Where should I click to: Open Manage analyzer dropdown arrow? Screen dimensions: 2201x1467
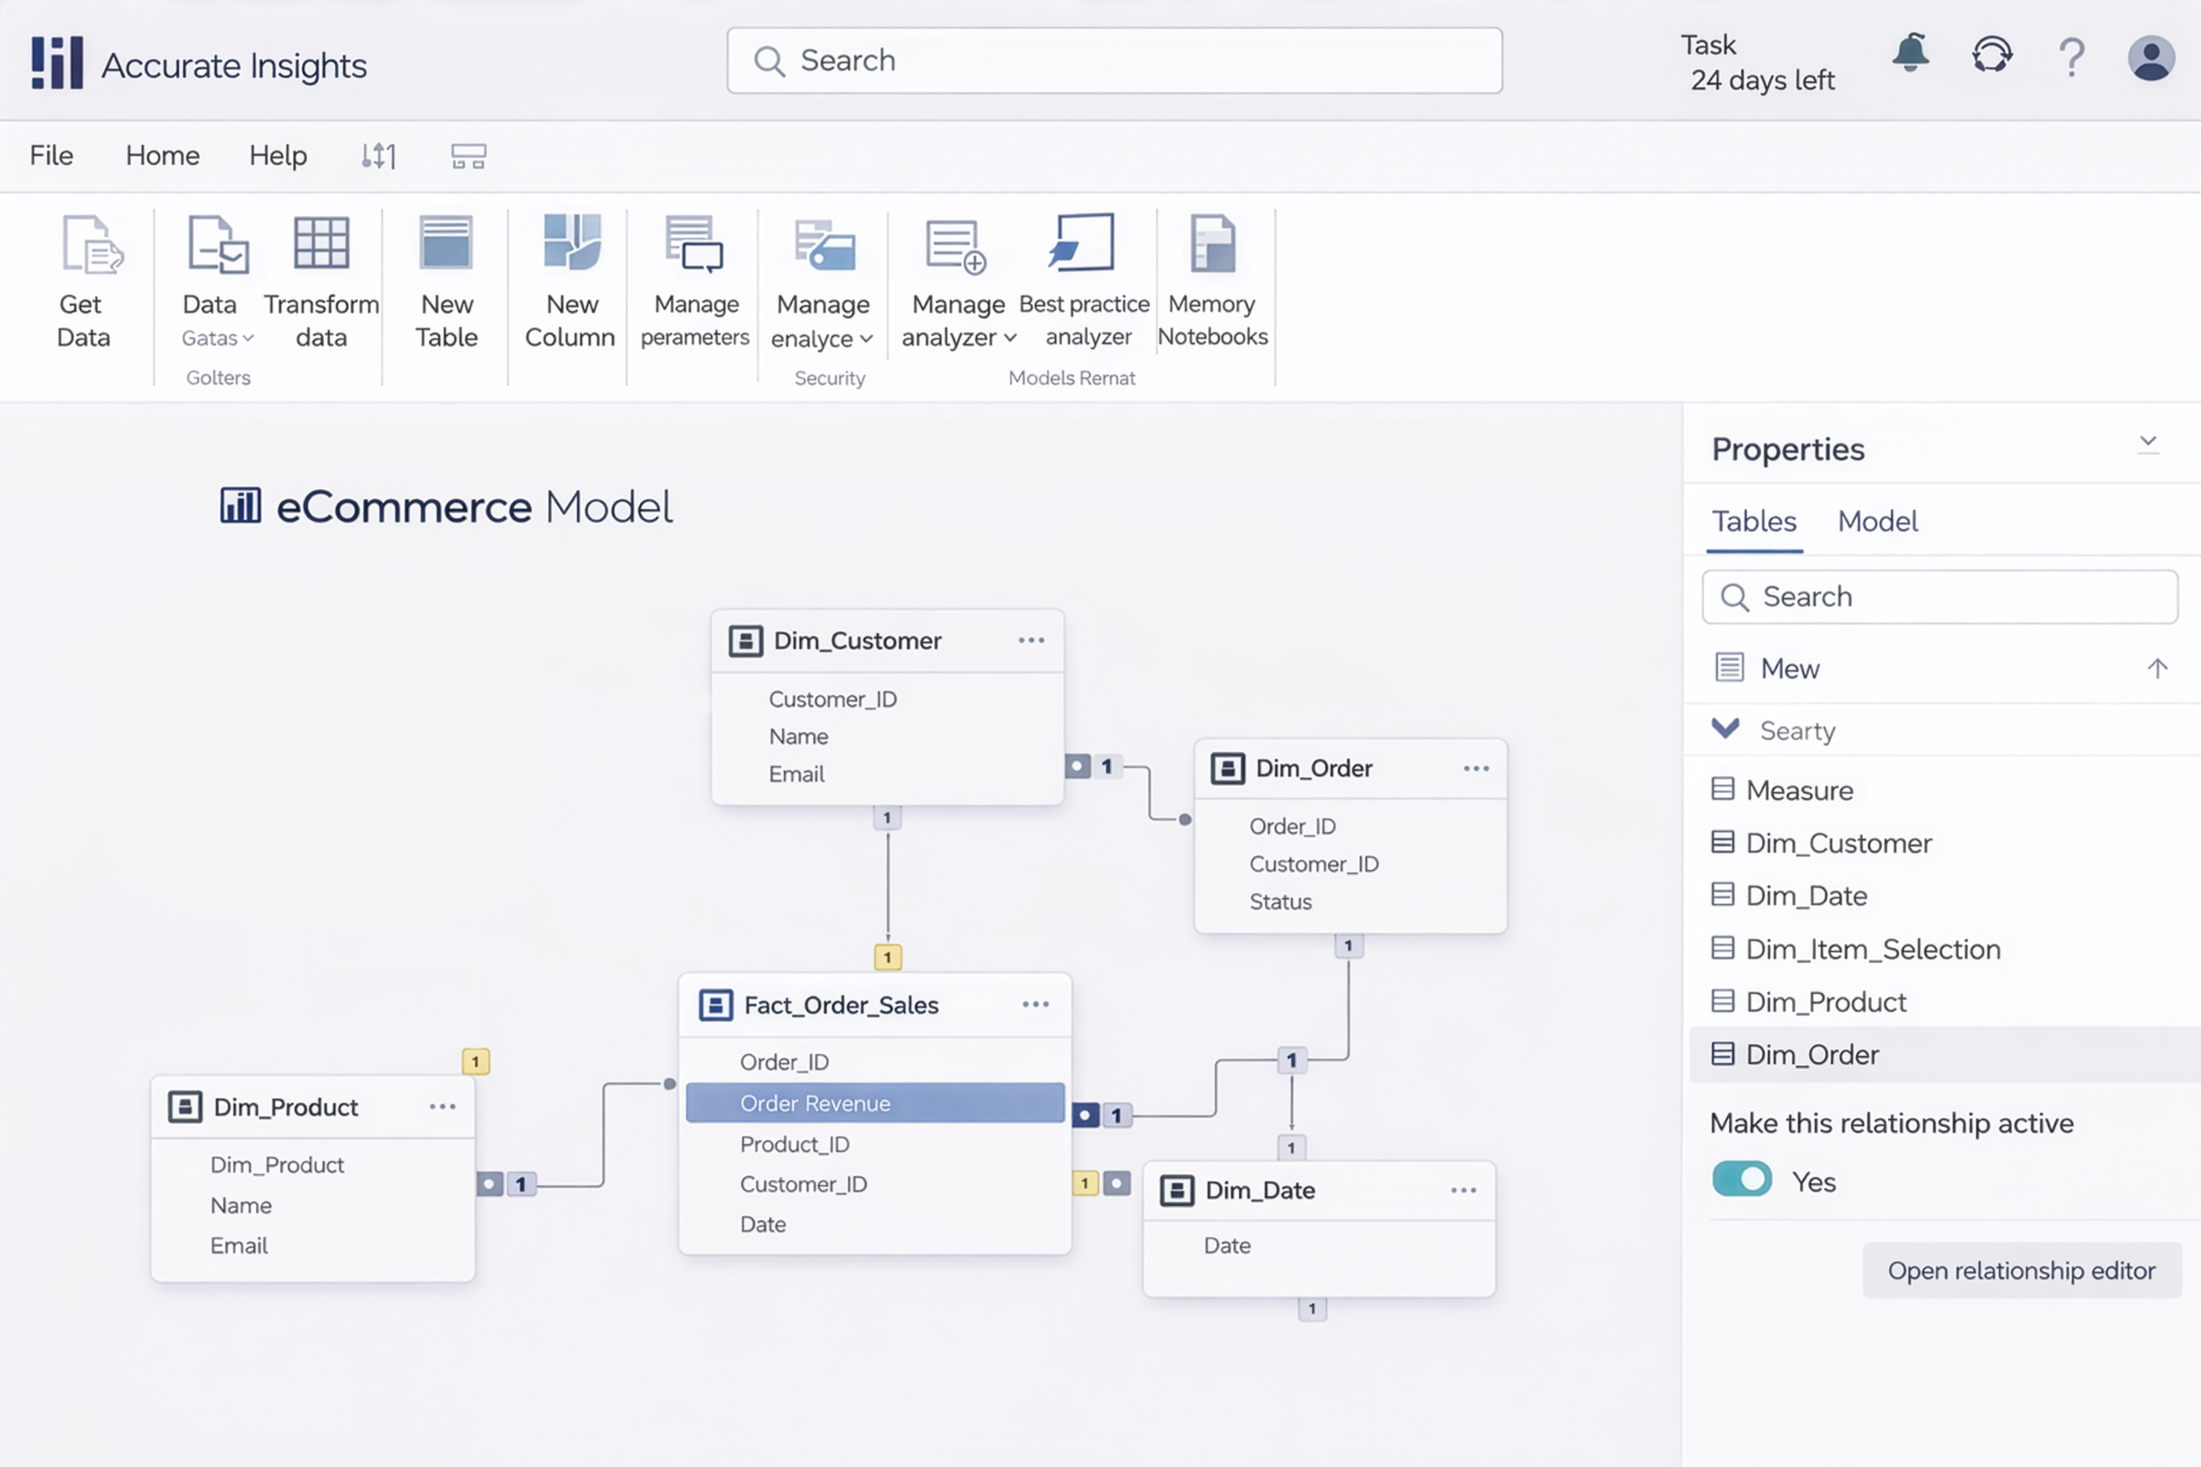point(1009,338)
